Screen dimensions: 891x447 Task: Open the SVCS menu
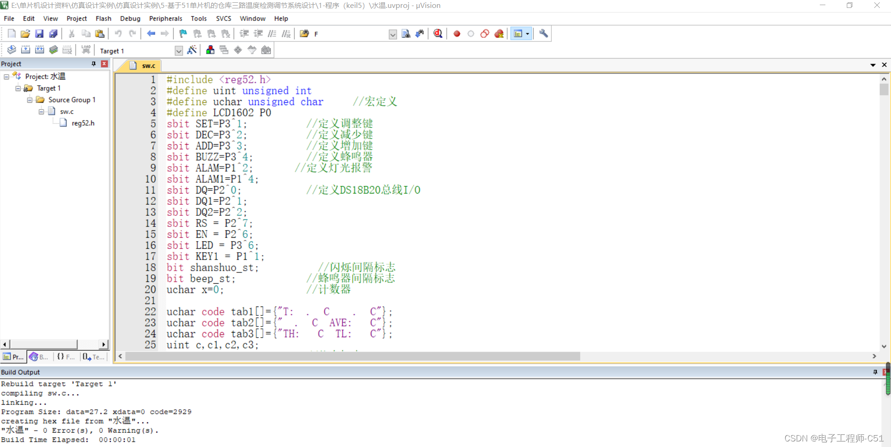(x=223, y=19)
